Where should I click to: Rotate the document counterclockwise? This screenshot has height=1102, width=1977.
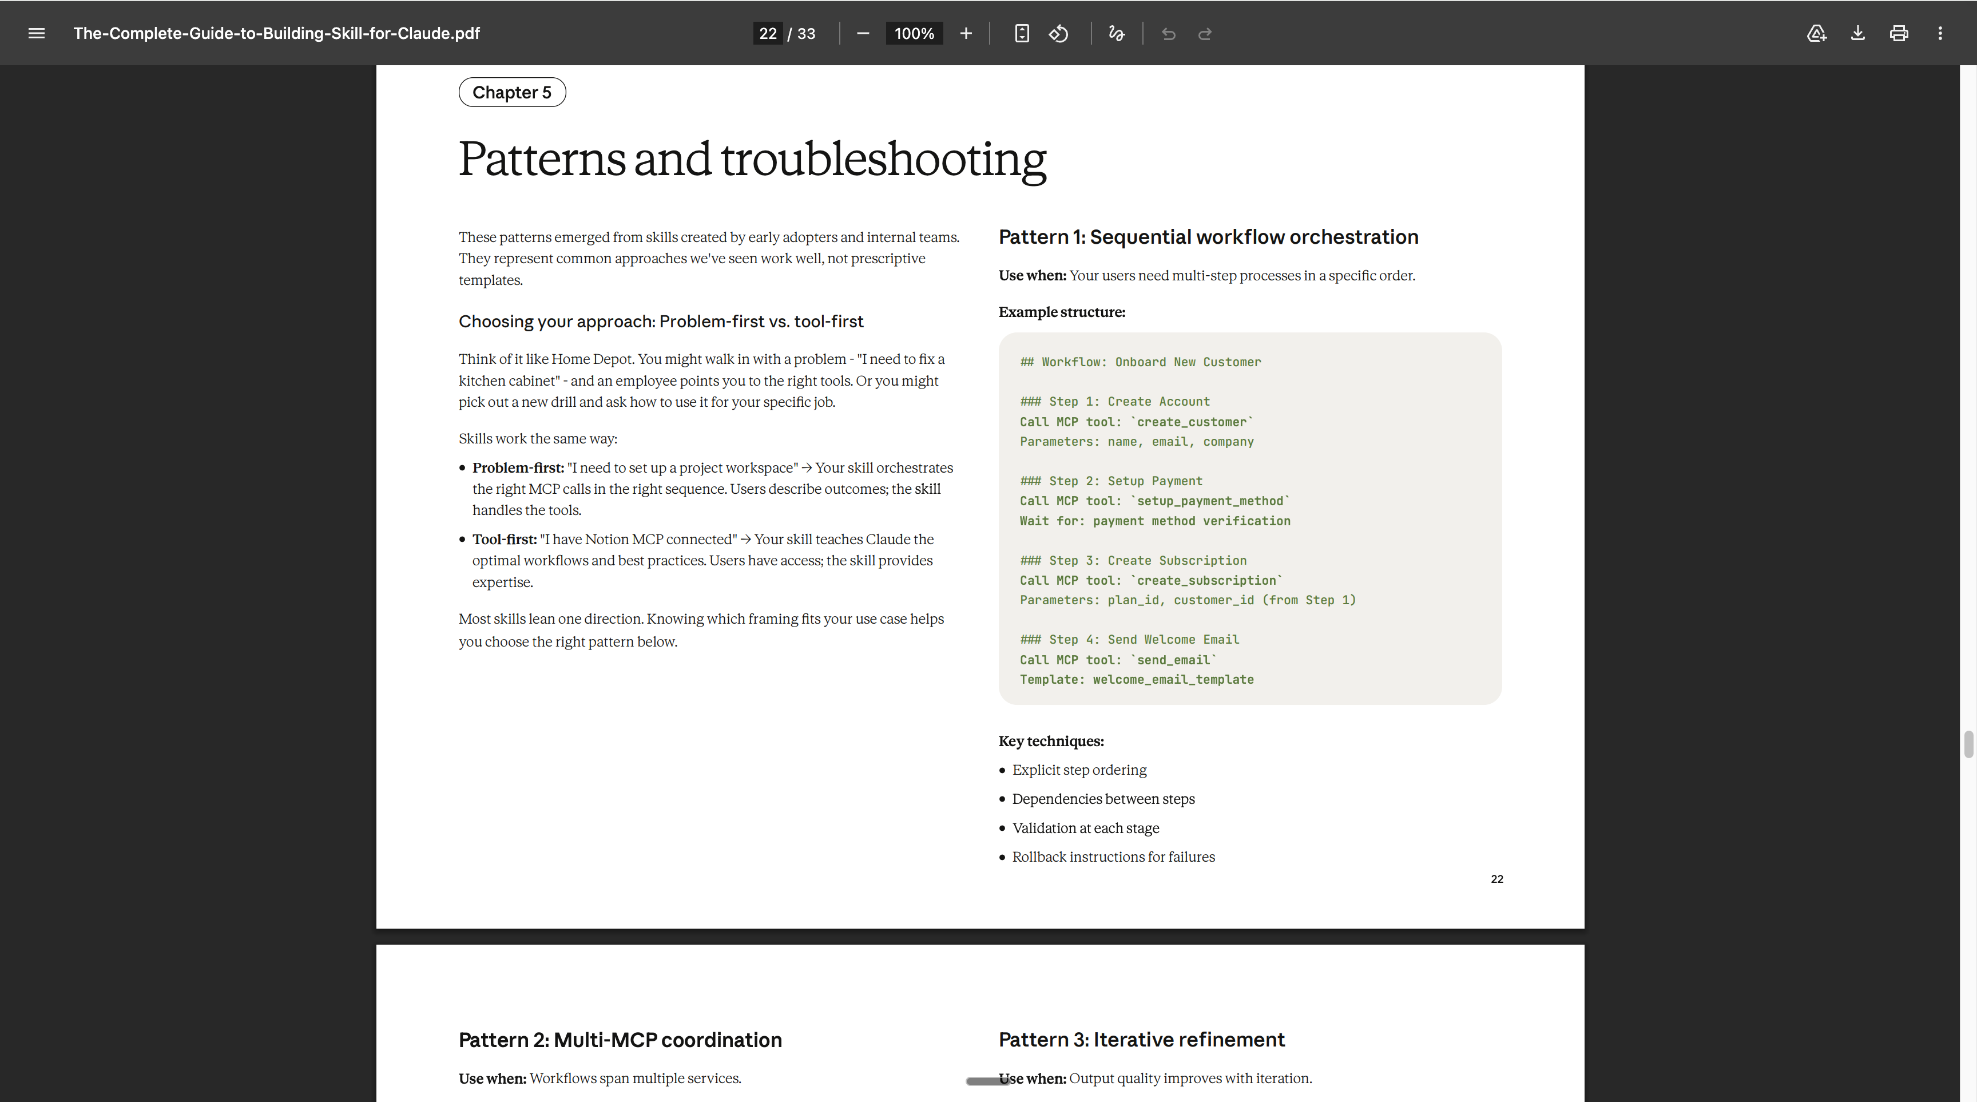point(1058,33)
